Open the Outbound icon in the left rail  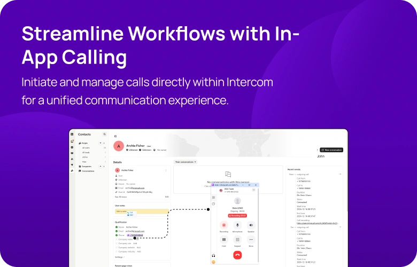(x=72, y=164)
